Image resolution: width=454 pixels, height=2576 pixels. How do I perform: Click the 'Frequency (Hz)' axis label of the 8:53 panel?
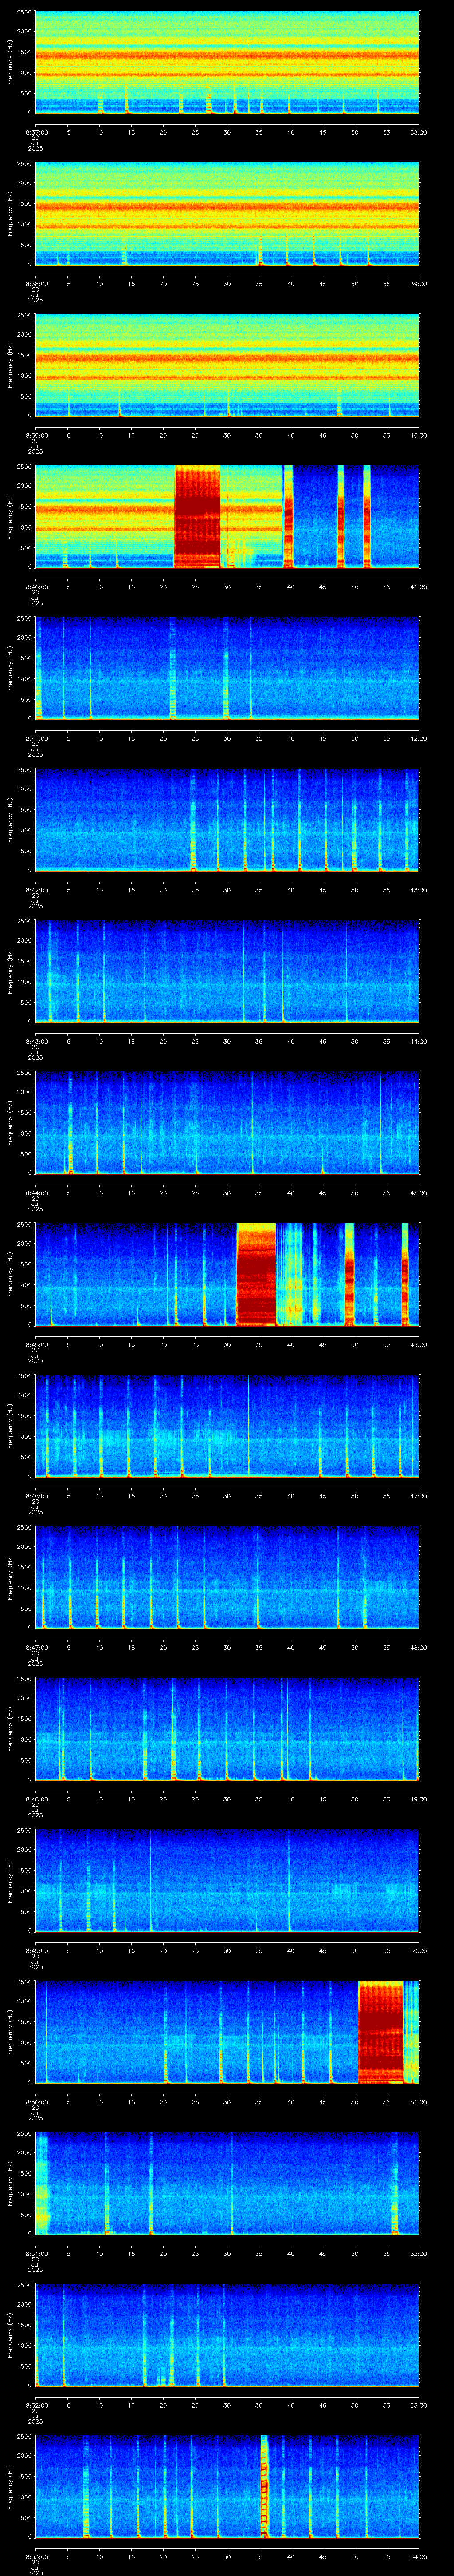point(10,2487)
